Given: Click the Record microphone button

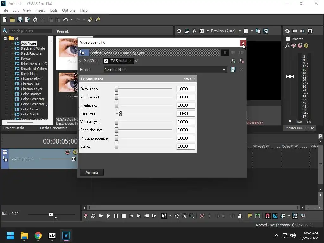Looking at the screenshot, I should tap(85, 216).
